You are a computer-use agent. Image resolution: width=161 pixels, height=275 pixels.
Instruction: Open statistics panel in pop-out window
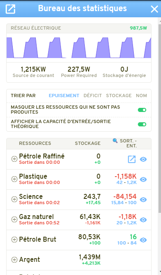tap(10, 9)
